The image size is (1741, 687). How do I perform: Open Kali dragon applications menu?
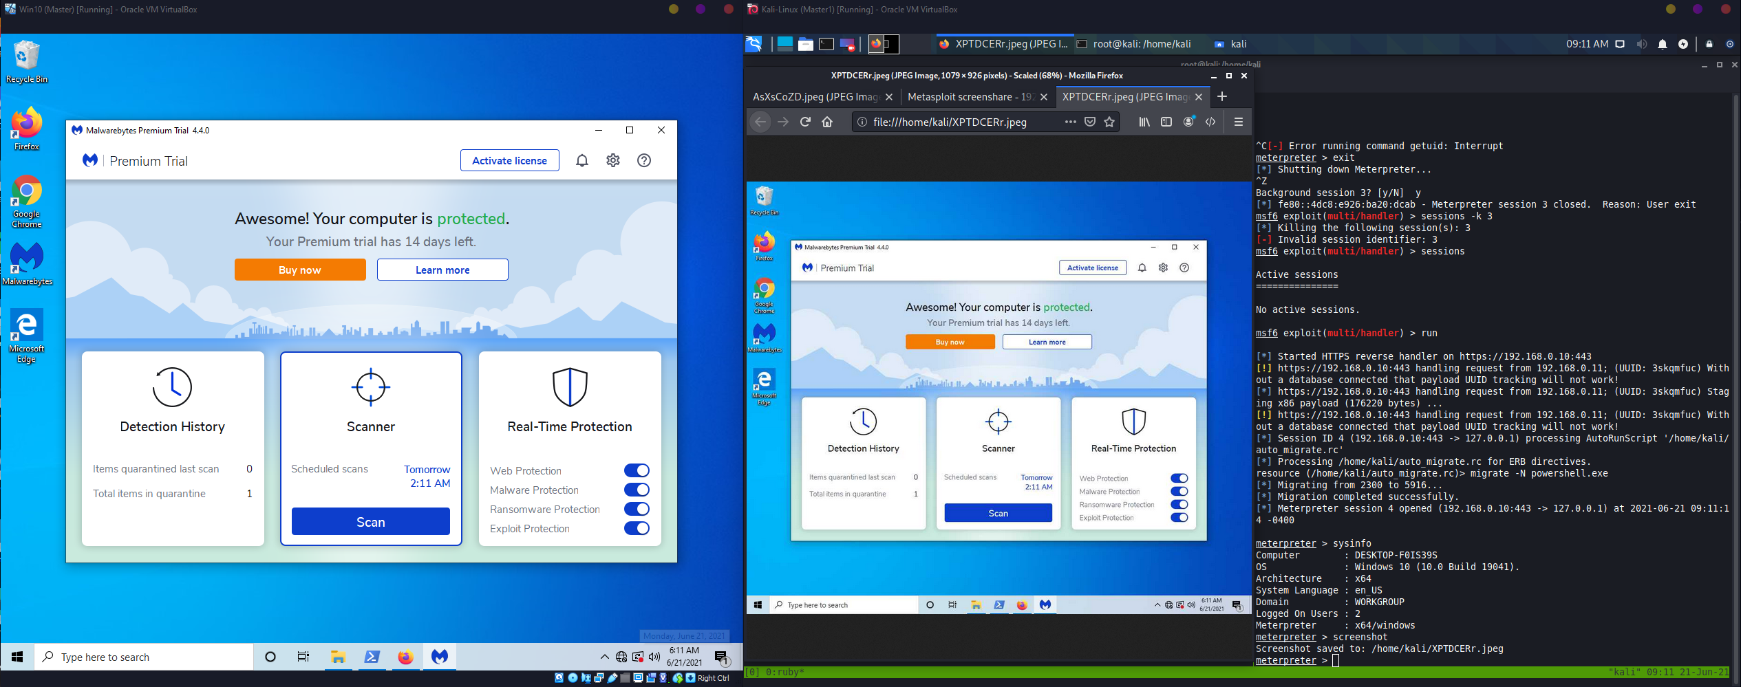754,44
